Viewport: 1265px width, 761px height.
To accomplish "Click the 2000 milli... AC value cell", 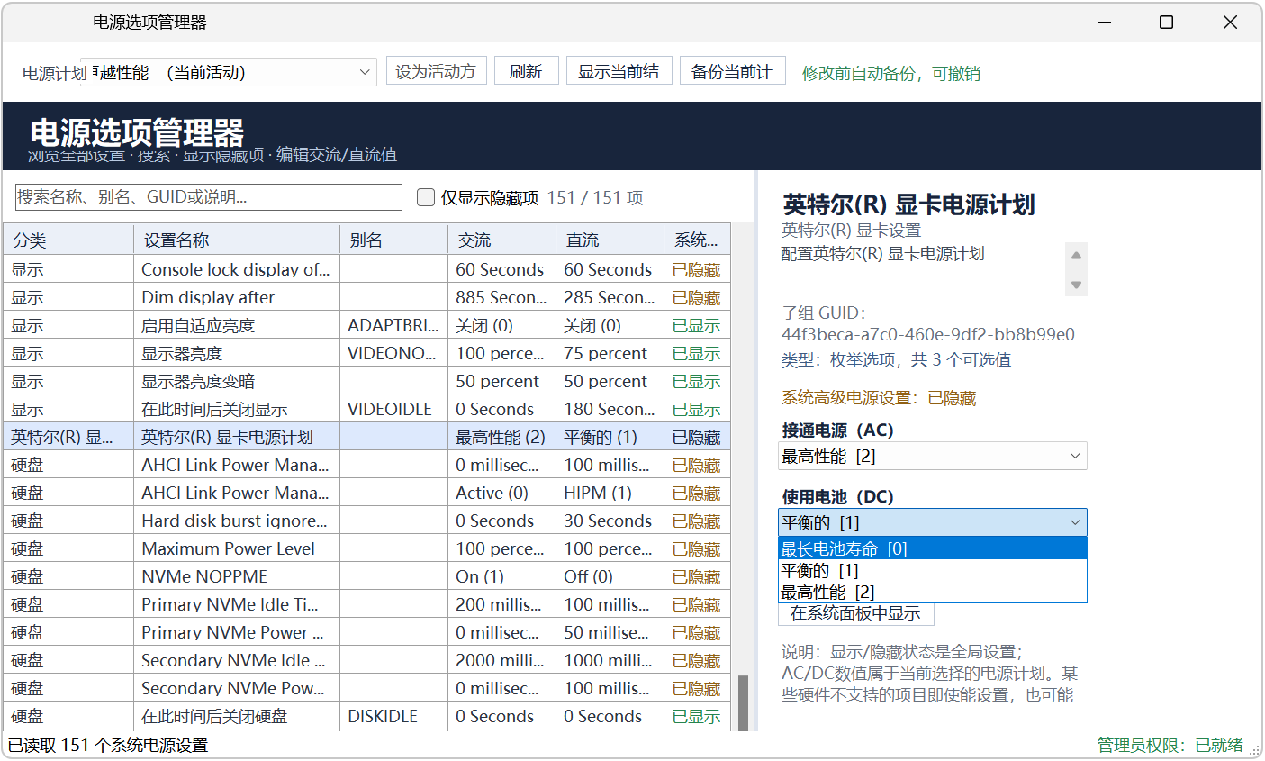I will [x=501, y=660].
